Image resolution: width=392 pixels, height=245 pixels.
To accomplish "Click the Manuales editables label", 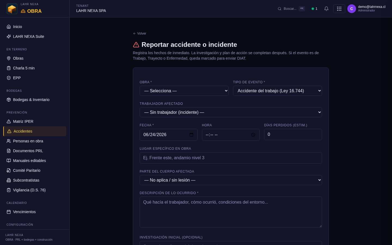I will 29,161.
